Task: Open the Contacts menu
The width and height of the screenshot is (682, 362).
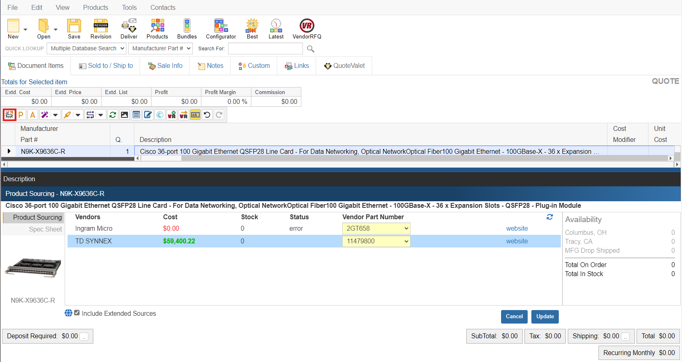Action: tap(163, 7)
